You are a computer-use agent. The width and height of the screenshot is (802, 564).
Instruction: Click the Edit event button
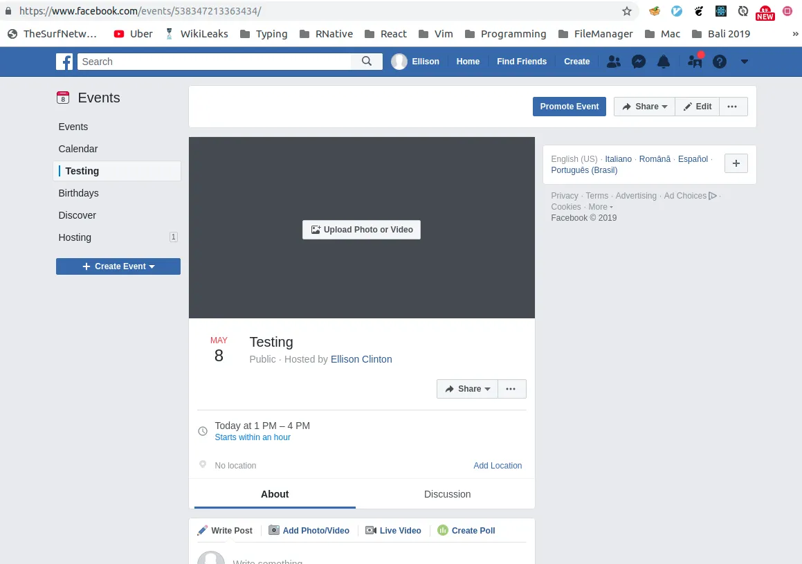[x=697, y=107]
